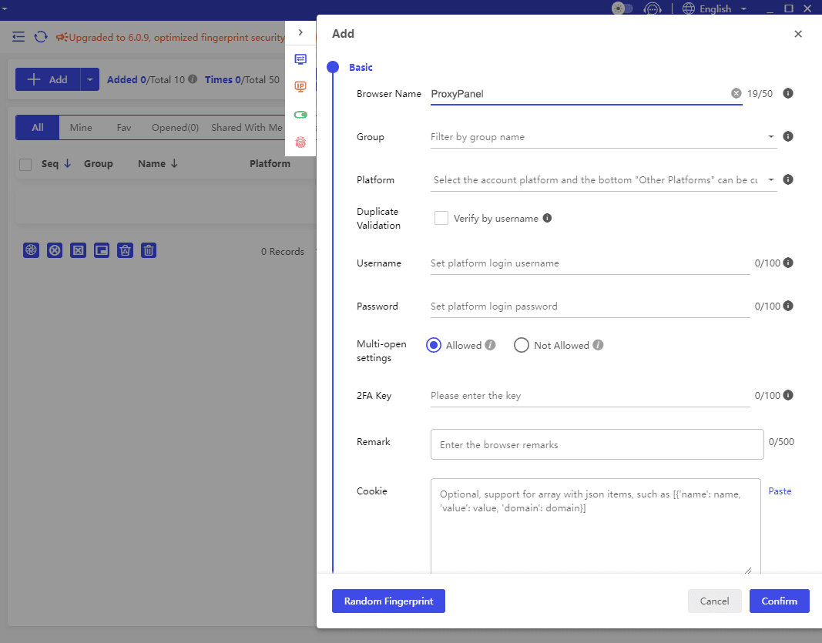Click the trash delete icon below the table
Image resolution: width=822 pixels, height=643 pixels.
(149, 250)
